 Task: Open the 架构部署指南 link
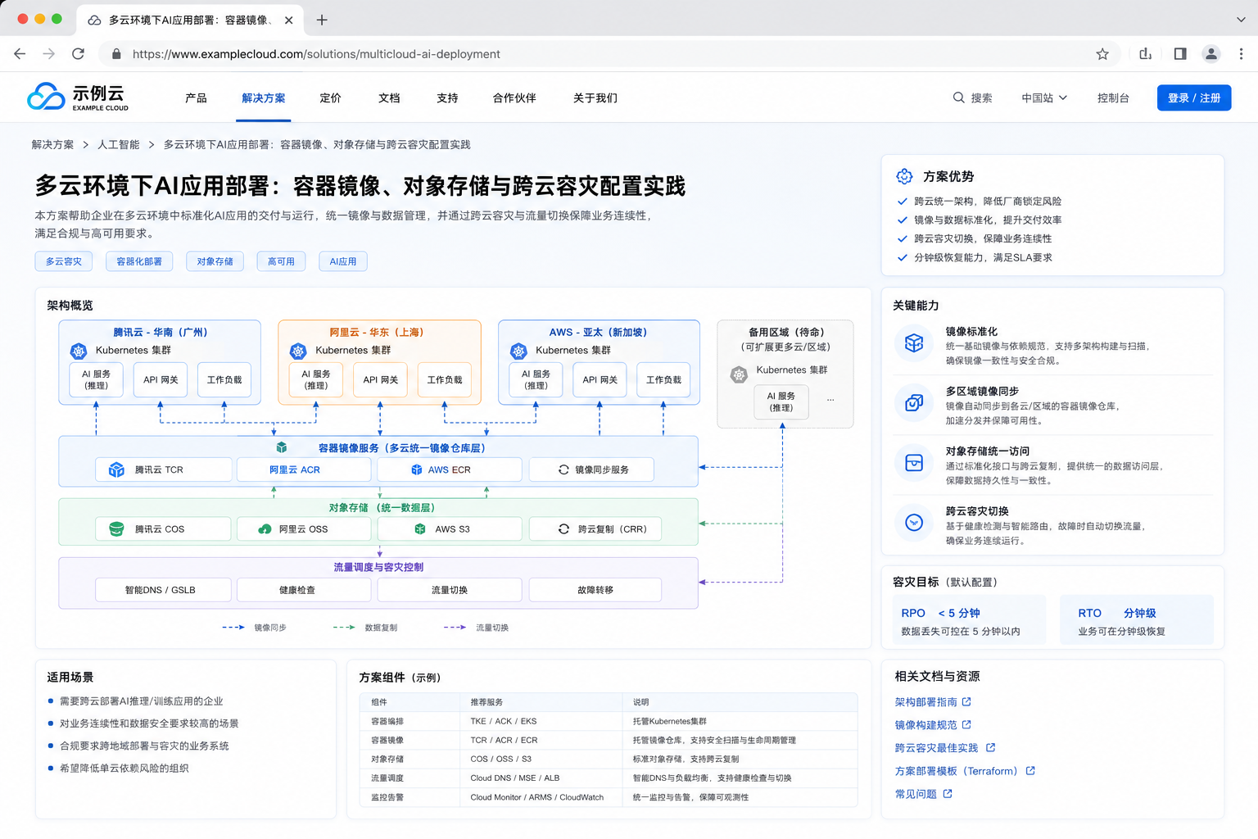(x=933, y=702)
